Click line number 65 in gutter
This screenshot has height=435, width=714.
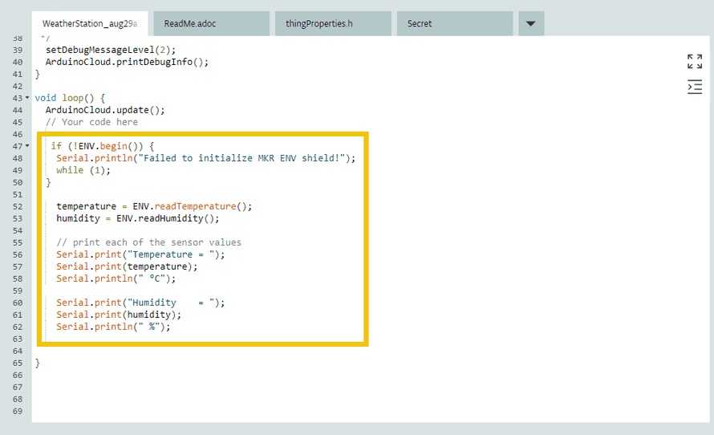click(x=18, y=363)
